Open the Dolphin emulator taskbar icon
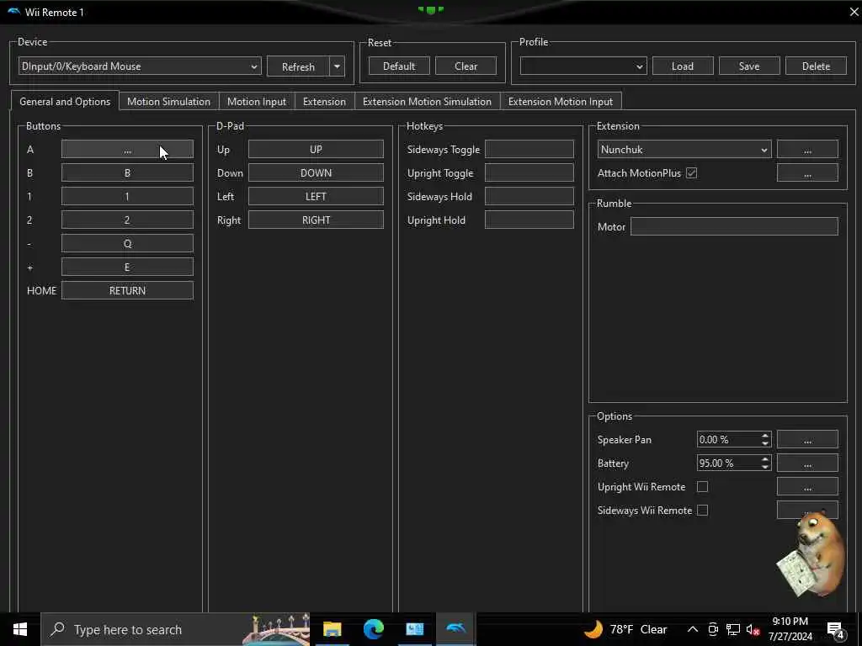This screenshot has width=862, height=646. [455, 629]
